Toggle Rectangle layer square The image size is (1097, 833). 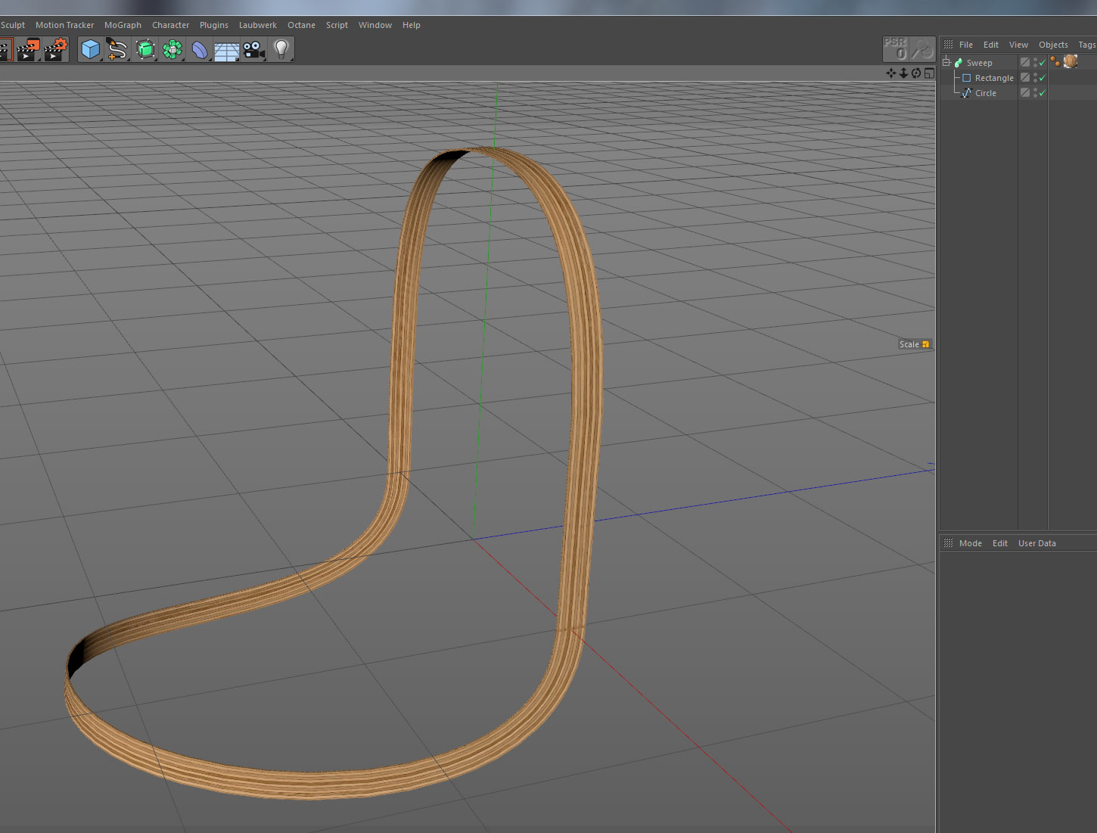[x=1025, y=78]
